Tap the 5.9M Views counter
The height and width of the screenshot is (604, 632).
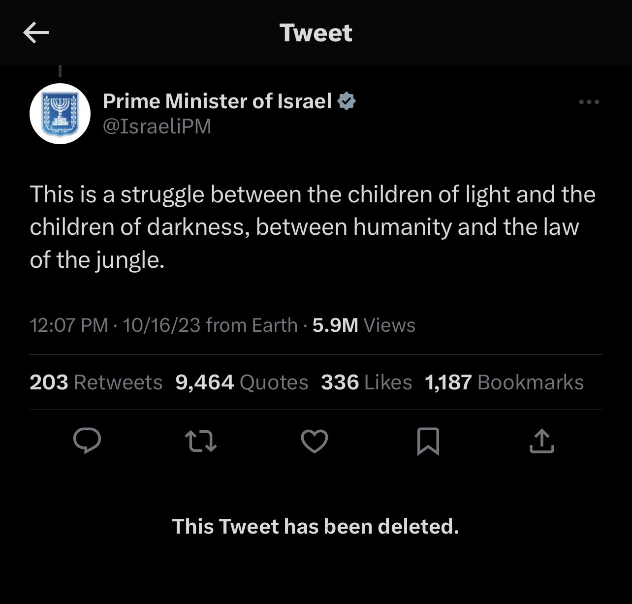tap(364, 325)
